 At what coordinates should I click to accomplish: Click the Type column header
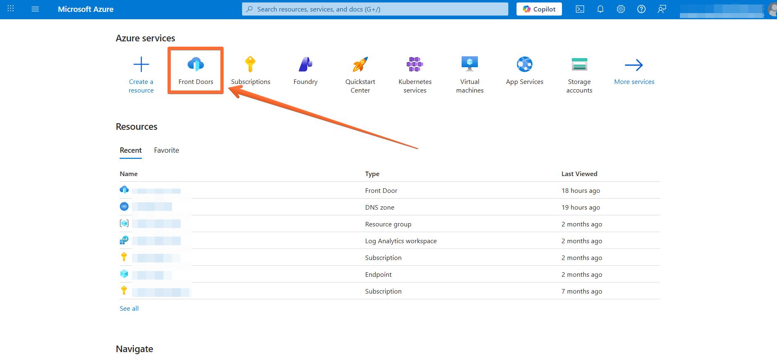pyautogui.click(x=372, y=174)
